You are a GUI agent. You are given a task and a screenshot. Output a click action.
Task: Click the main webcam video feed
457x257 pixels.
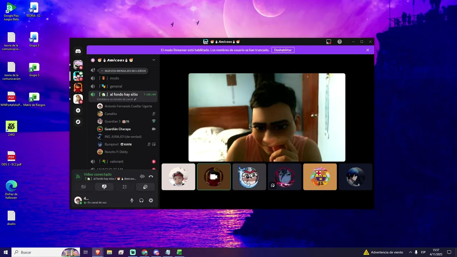(267, 117)
